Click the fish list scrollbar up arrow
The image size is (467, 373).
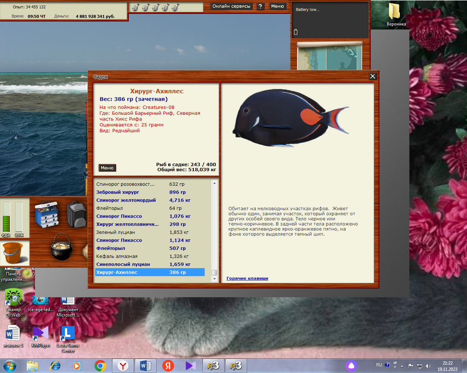point(214,184)
